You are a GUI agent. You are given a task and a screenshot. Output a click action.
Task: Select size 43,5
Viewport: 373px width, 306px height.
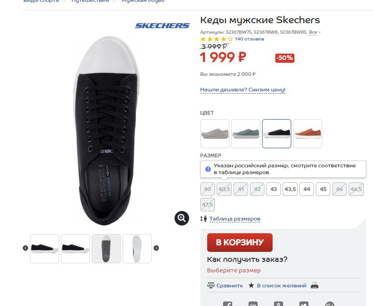pyautogui.click(x=290, y=189)
